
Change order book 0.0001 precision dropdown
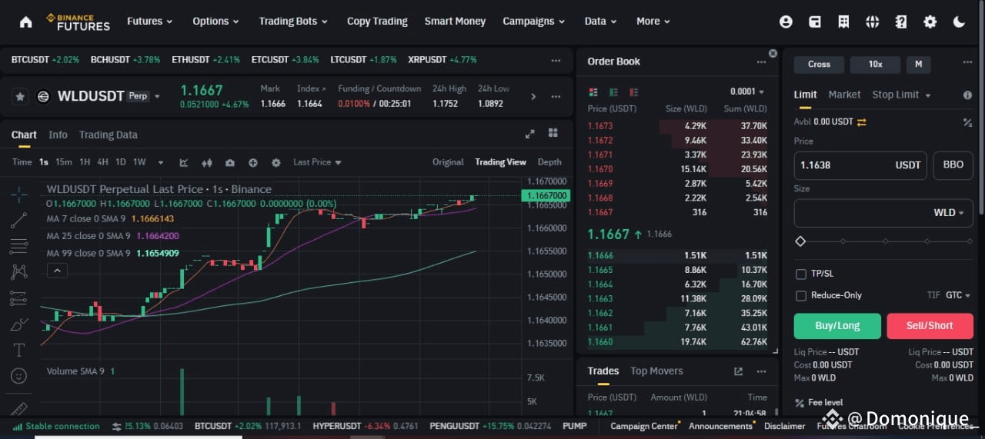748,91
